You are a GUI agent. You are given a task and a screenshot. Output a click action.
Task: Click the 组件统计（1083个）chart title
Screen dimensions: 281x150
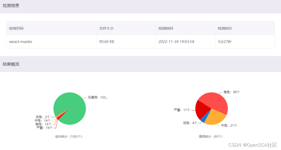(69, 137)
